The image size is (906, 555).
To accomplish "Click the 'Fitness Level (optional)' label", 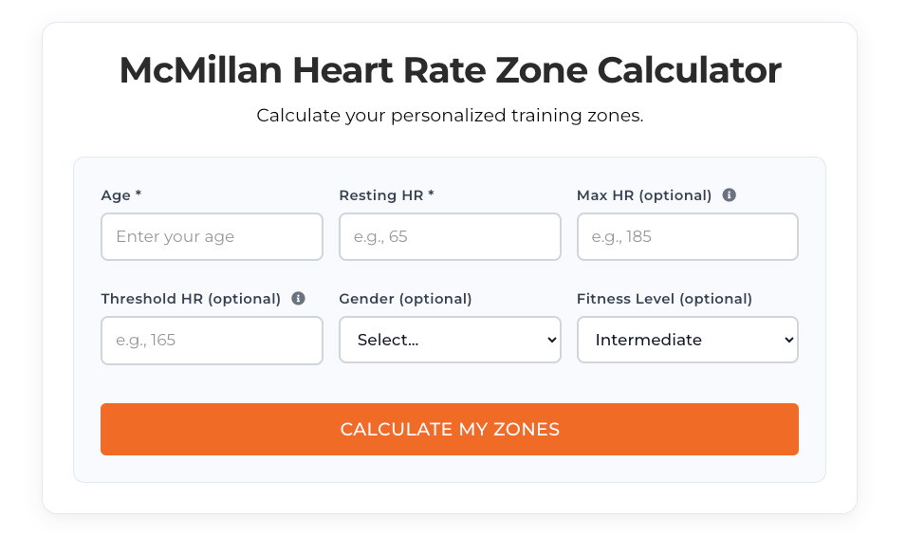I will (x=664, y=298).
